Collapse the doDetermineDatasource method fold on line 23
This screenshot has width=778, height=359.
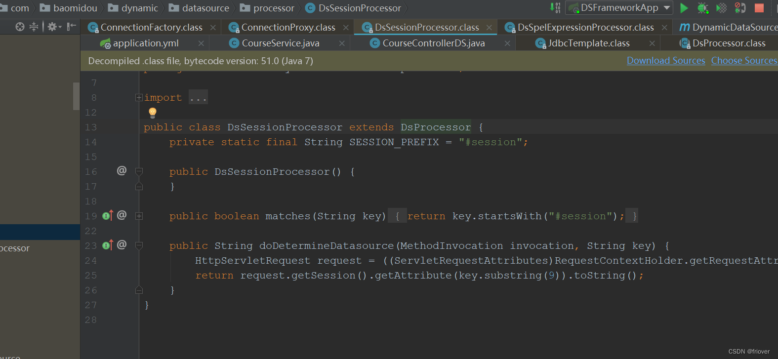click(x=139, y=246)
